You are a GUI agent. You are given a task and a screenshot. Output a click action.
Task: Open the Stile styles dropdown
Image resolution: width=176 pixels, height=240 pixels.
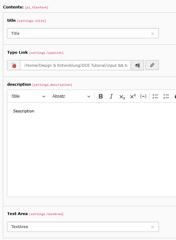(x=28, y=96)
